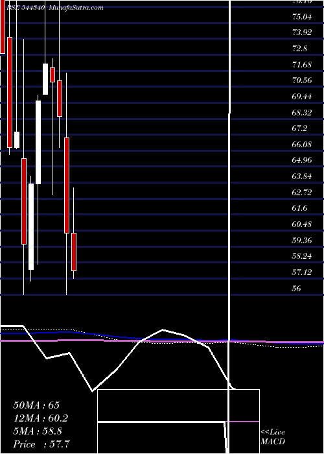Click the 64.96 price axis label
The image size is (324, 454).
[303, 161]
